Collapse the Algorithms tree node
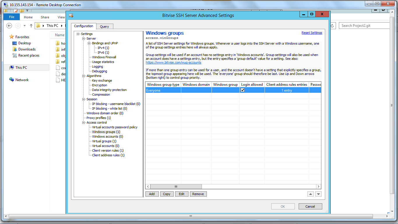The width and height of the screenshot is (398, 224). [84, 76]
